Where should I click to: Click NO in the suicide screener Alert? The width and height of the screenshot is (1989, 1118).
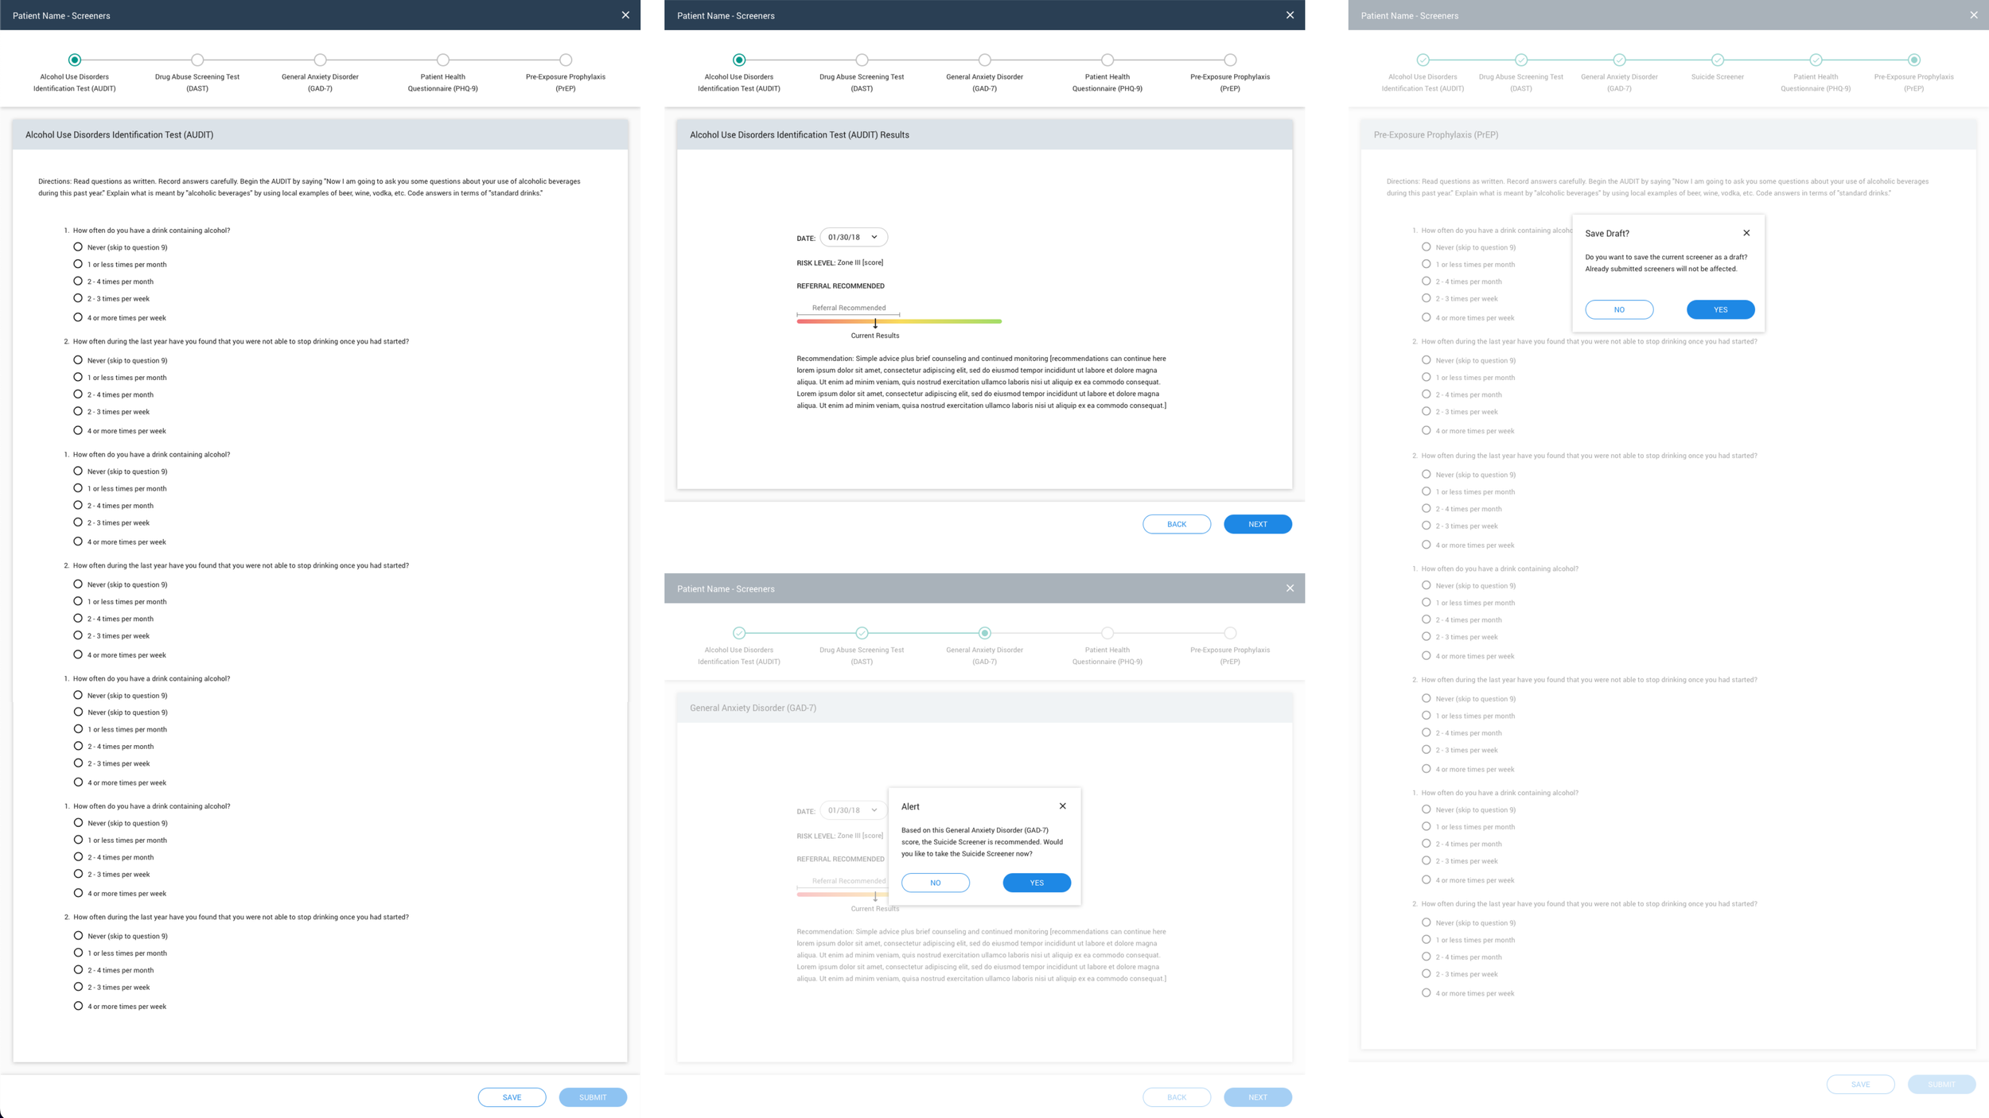935,883
